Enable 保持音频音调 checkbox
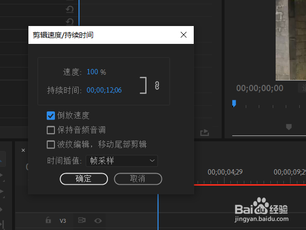 [x=51, y=130]
